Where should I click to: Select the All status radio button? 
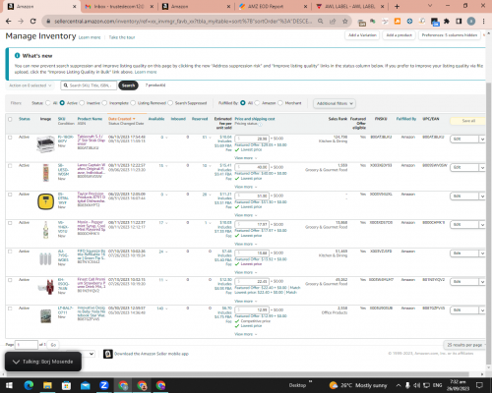48,103
